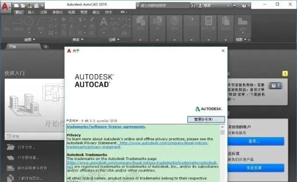Expand arrow under the Layer Properties panel
The height and width of the screenshot is (182, 297).
(x=140, y=40)
